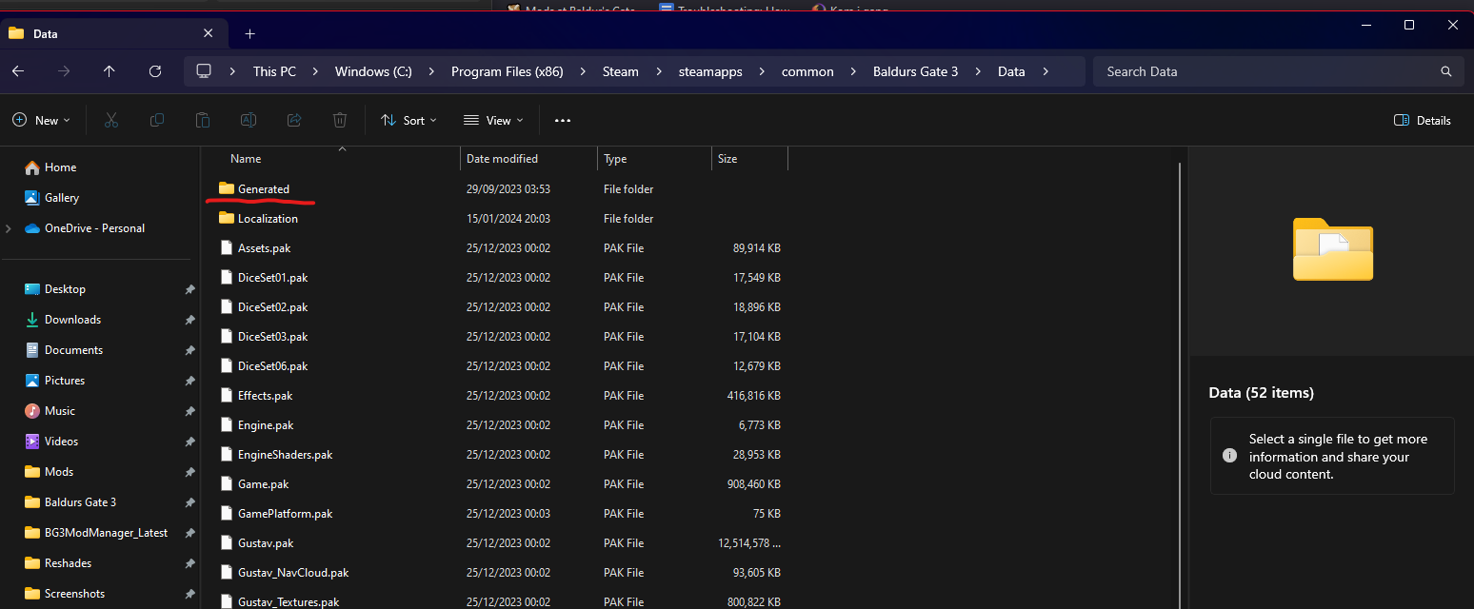Select the Steam breadcrumb in address bar
This screenshot has width=1474, height=609.
[620, 71]
